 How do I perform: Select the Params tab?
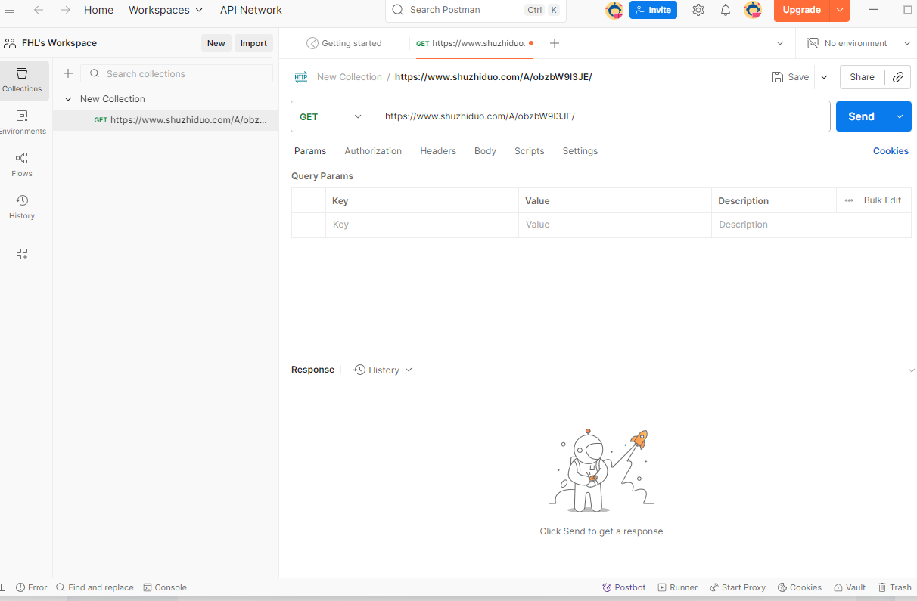click(x=310, y=151)
